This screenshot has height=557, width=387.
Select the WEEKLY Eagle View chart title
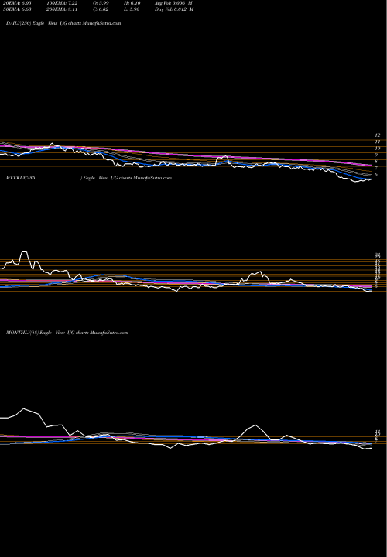(89, 178)
